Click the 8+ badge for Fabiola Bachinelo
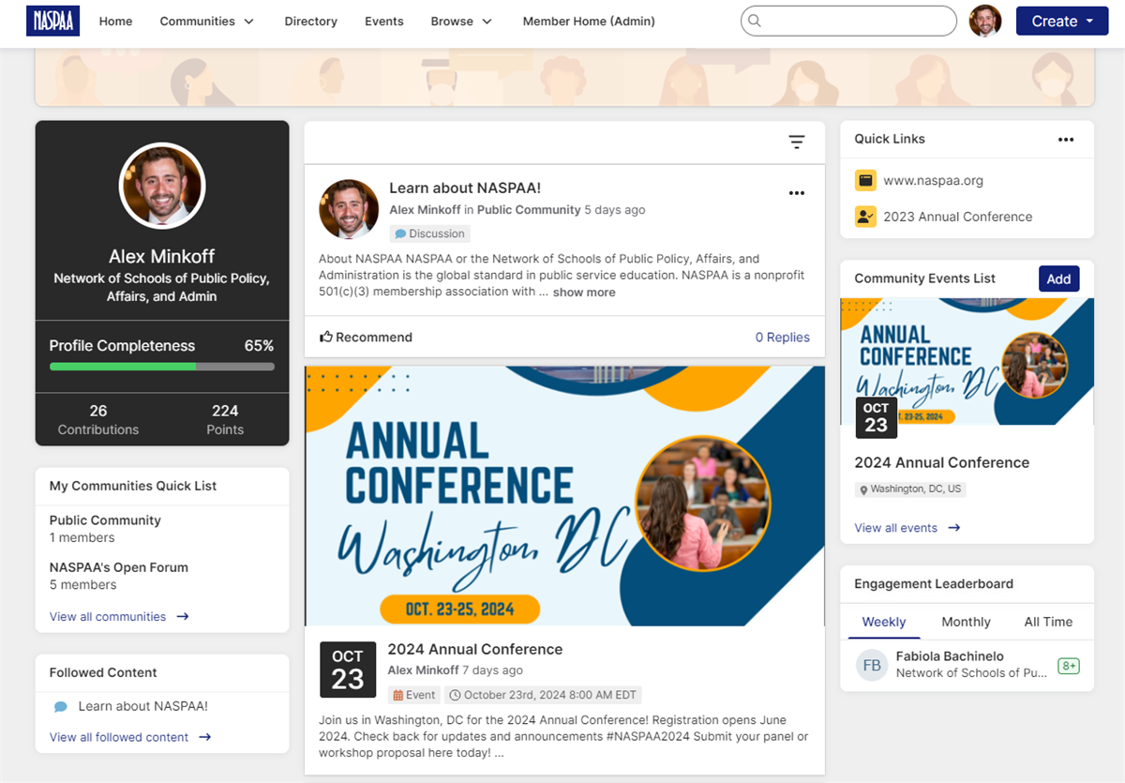Viewport: 1125px width, 783px height. pyautogui.click(x=1069, y=666)
